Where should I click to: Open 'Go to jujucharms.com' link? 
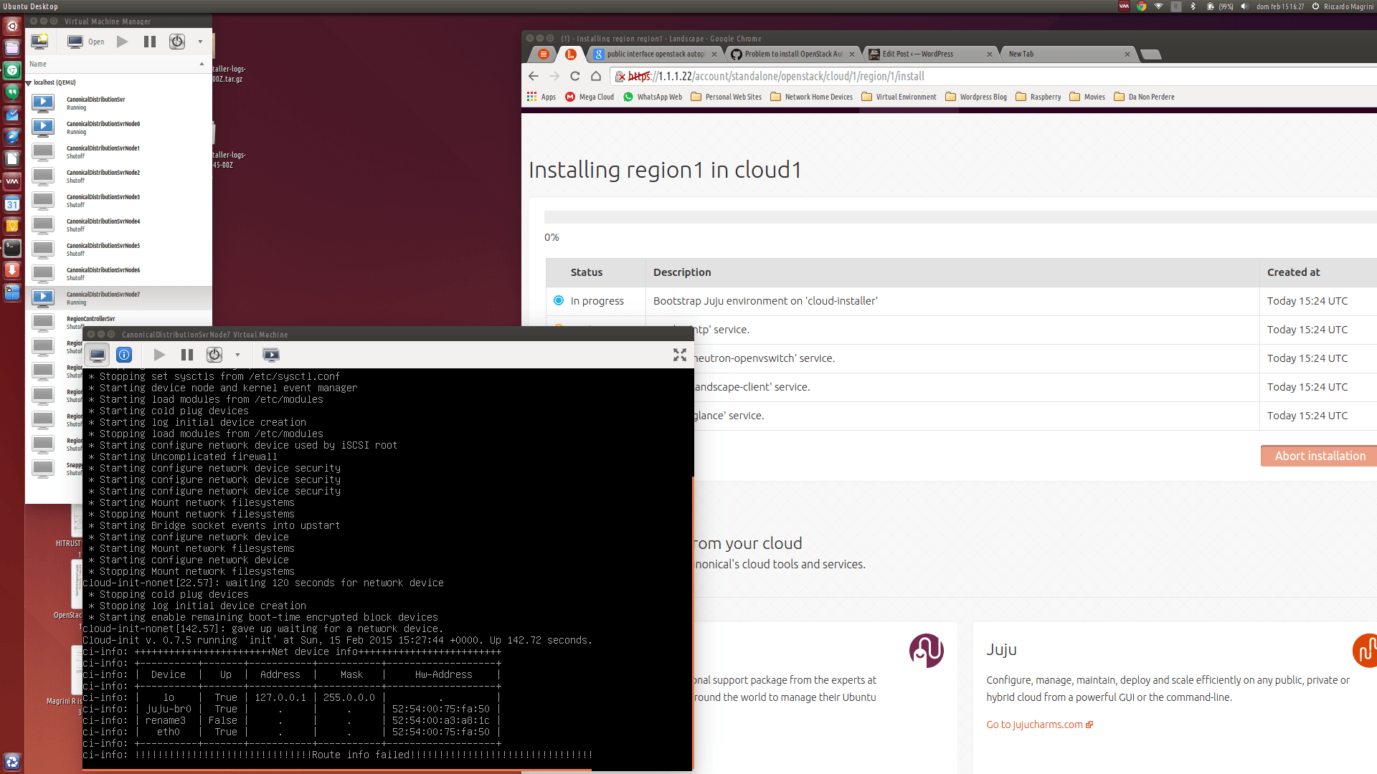[1039, 725]
